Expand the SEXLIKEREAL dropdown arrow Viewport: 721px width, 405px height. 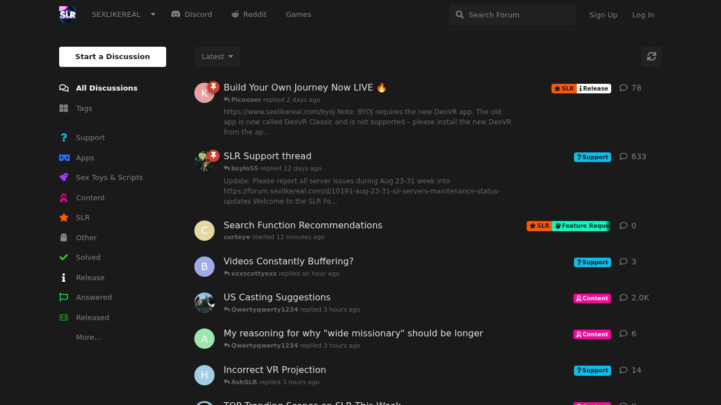(153, 15)
